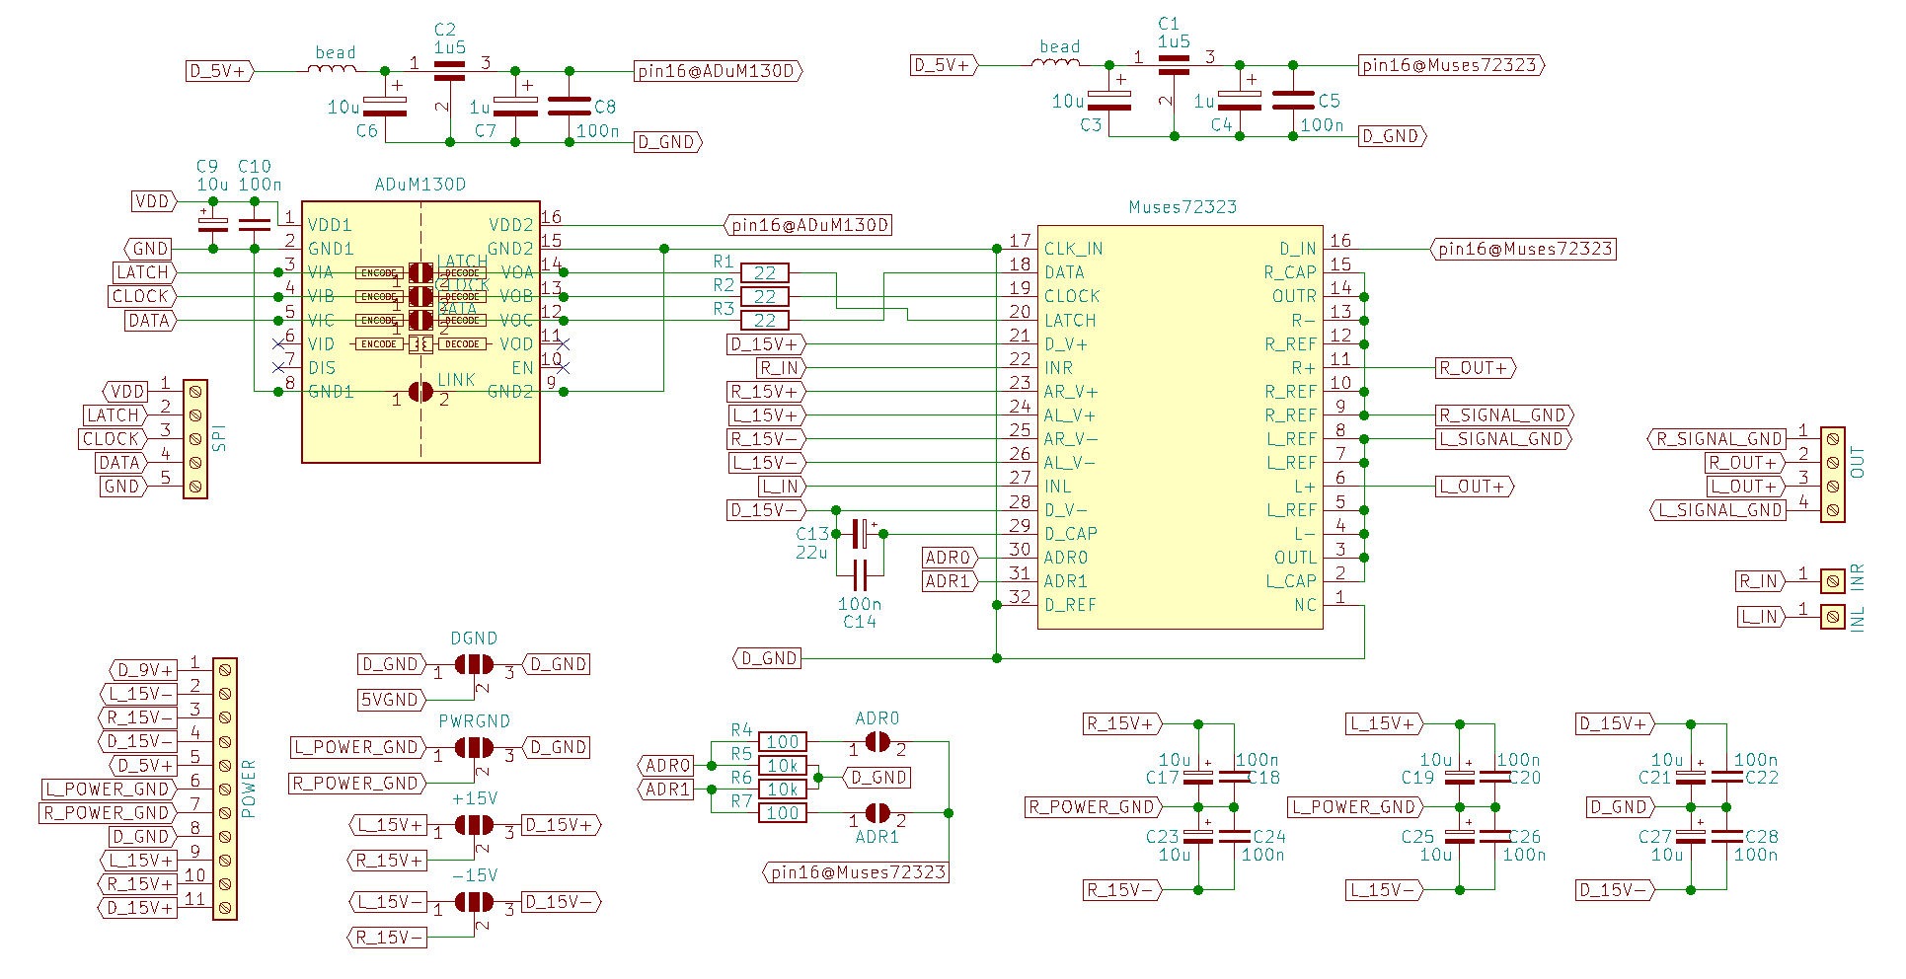The image size is (1906, 979).
Task: Select polarized capacitor C3 10u
Action: tap(1108, 100)
